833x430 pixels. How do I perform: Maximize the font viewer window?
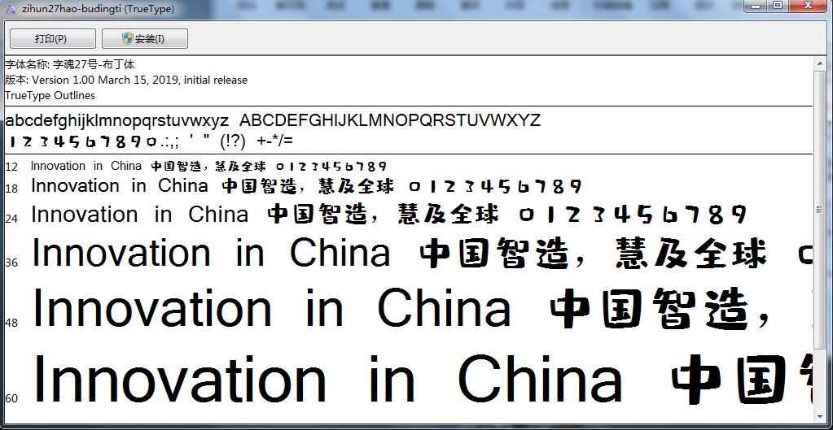pyautogui.click(x=778, y=6)
